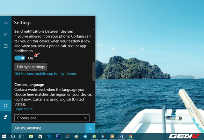Click the microphone button to speak
Viewport: 204px width, 140px height.
click(x=90, y=128)
